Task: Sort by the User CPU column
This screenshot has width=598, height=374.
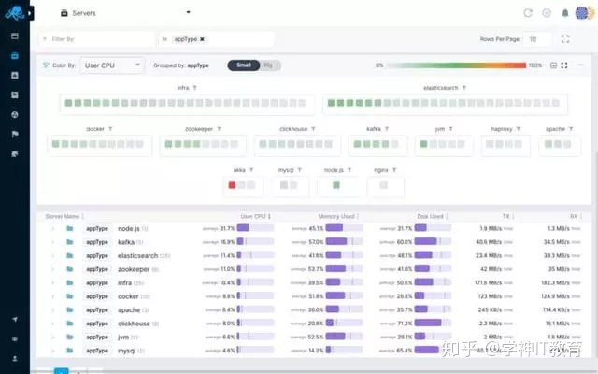Action: (x=255, y=216)
